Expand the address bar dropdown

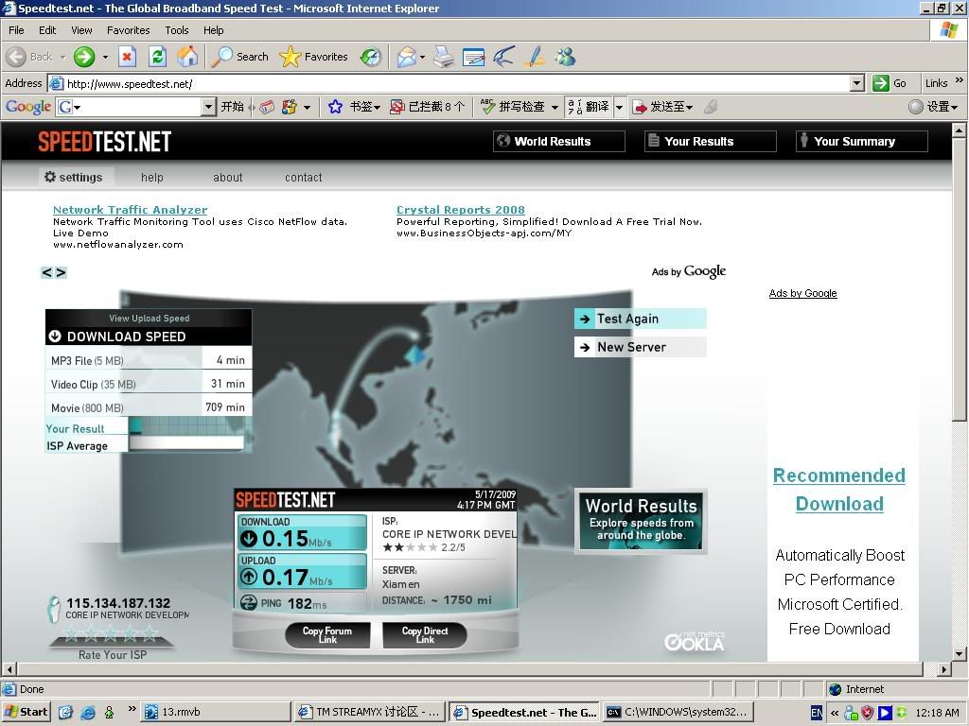(x=856, y=83)
